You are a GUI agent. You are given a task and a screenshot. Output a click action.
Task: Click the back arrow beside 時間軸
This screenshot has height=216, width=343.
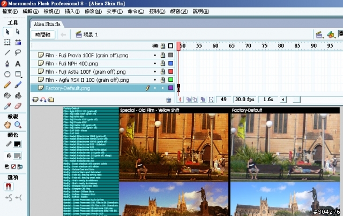tap(63, 35)
